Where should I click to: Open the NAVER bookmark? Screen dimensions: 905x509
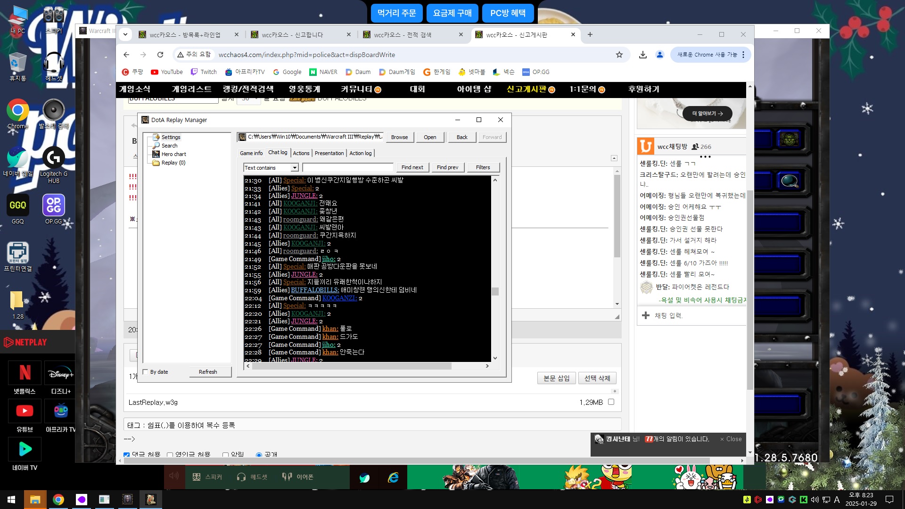click(x=323, y=72)
